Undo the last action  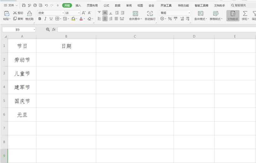click(46, 5)
